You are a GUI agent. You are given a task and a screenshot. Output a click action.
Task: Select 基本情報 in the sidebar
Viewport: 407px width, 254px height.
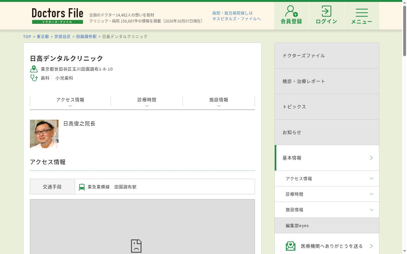point(327,158)
